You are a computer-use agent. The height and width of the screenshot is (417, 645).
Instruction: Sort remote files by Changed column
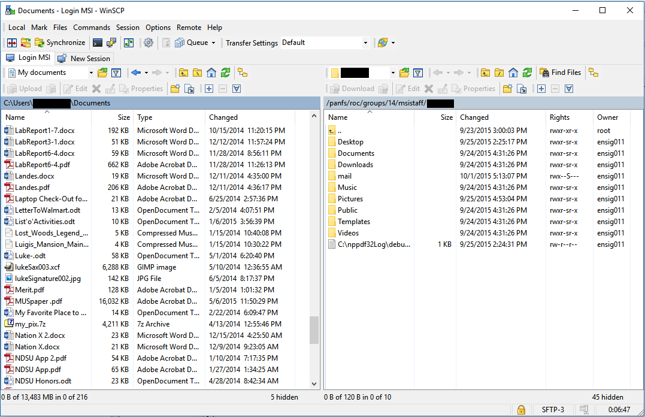(x=474, y=117)
